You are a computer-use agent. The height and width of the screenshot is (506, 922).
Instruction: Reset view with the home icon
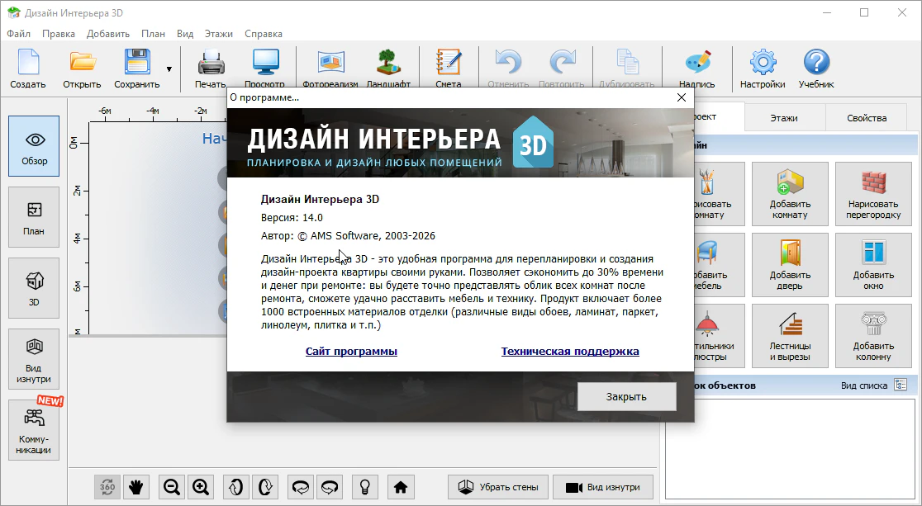[401, 487]
